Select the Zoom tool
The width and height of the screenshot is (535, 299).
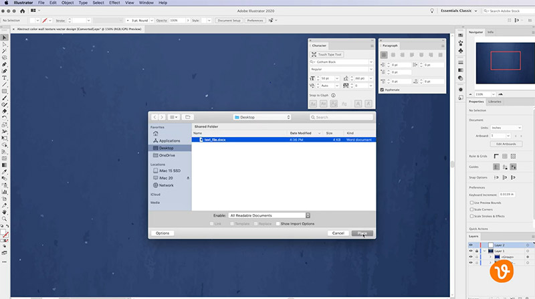tap(5, 219)
